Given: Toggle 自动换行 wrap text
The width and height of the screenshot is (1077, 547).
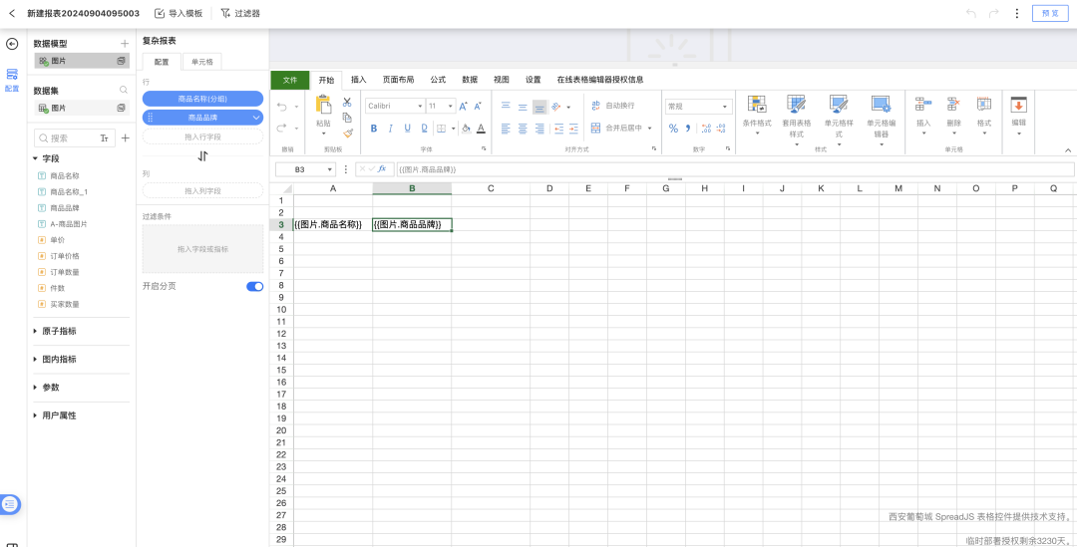Looking at the screenshot, I should 612,106.
